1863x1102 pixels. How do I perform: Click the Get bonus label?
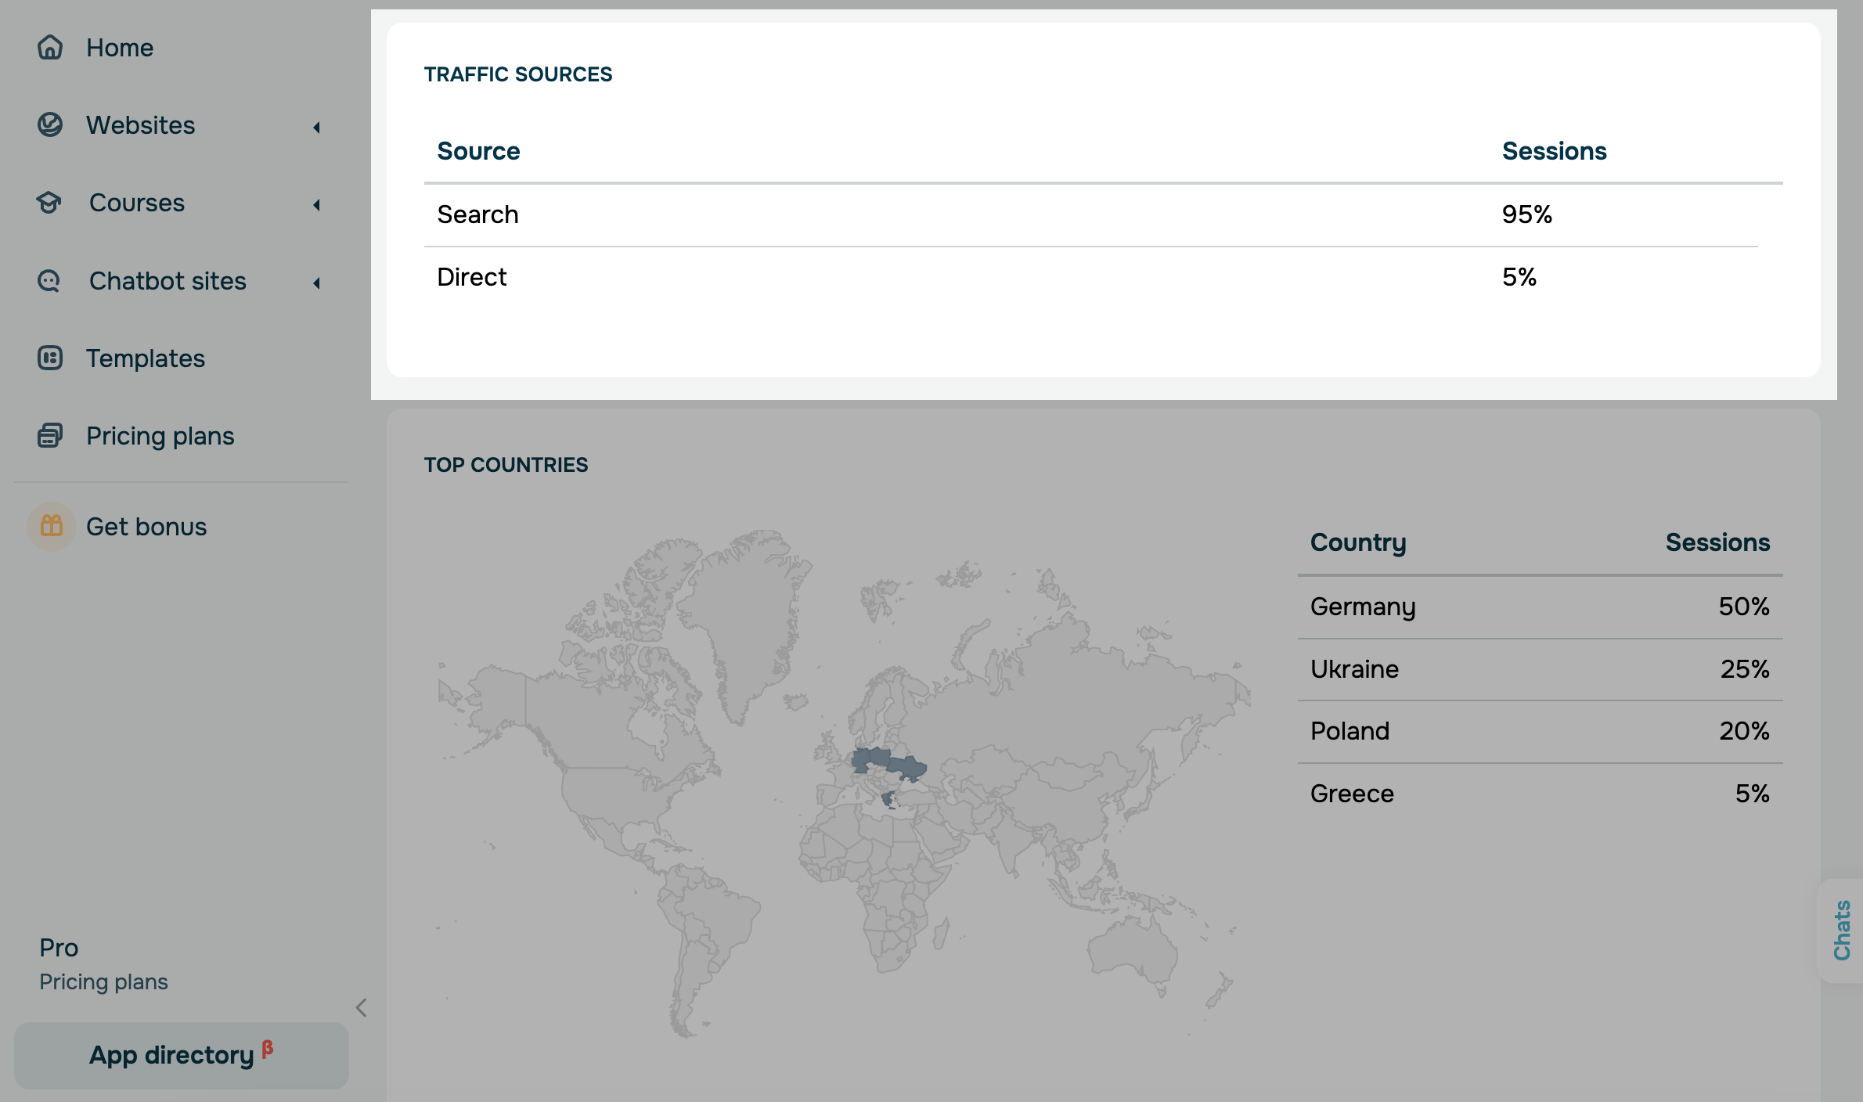(x=146, y=527)
